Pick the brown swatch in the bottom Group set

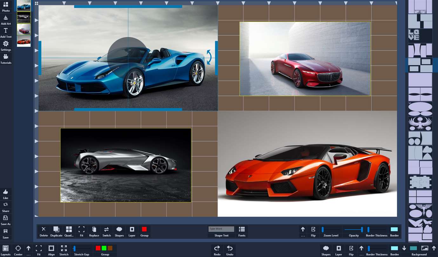pyautogui.click(x=110, y=248)
